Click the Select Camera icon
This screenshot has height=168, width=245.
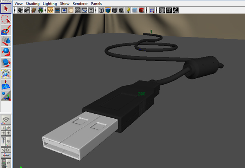20,11
